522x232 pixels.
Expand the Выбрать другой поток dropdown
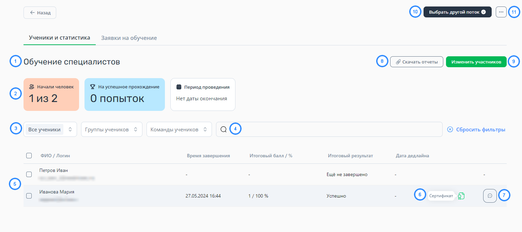point(457,12)
